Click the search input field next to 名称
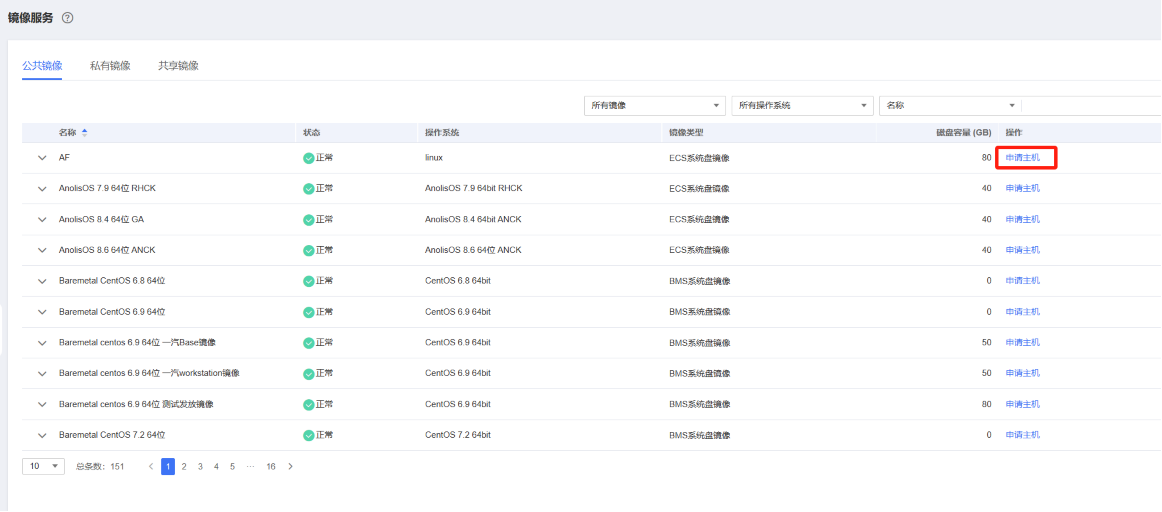 [1092, 106]
